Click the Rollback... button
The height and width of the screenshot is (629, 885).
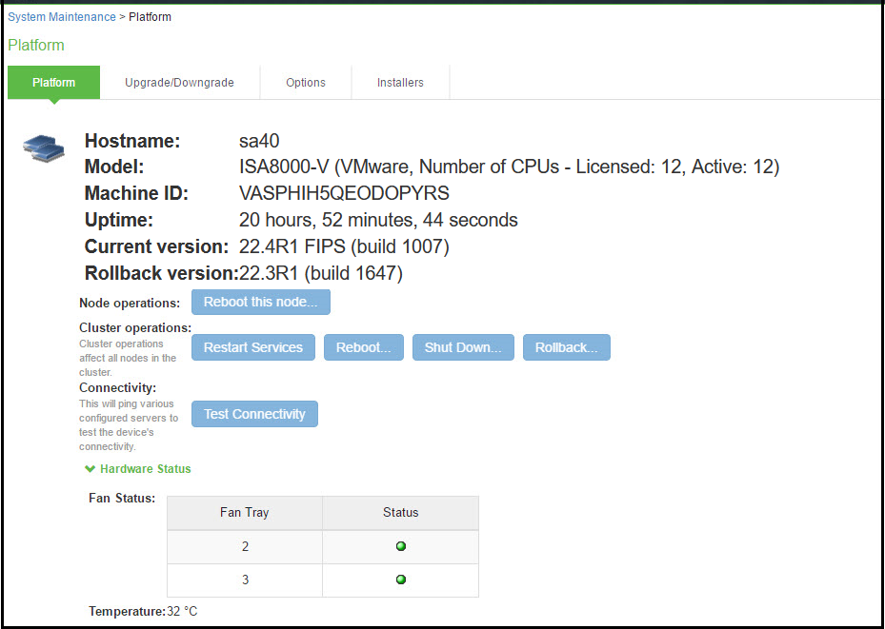(x=566, y=347)
